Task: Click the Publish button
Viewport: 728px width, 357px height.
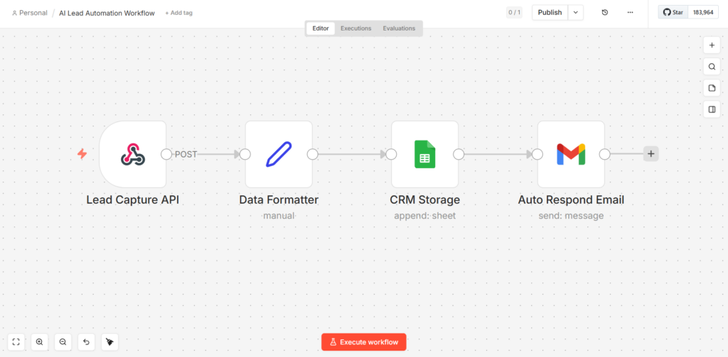Action: pyautogui.click(x=550, y=13)
